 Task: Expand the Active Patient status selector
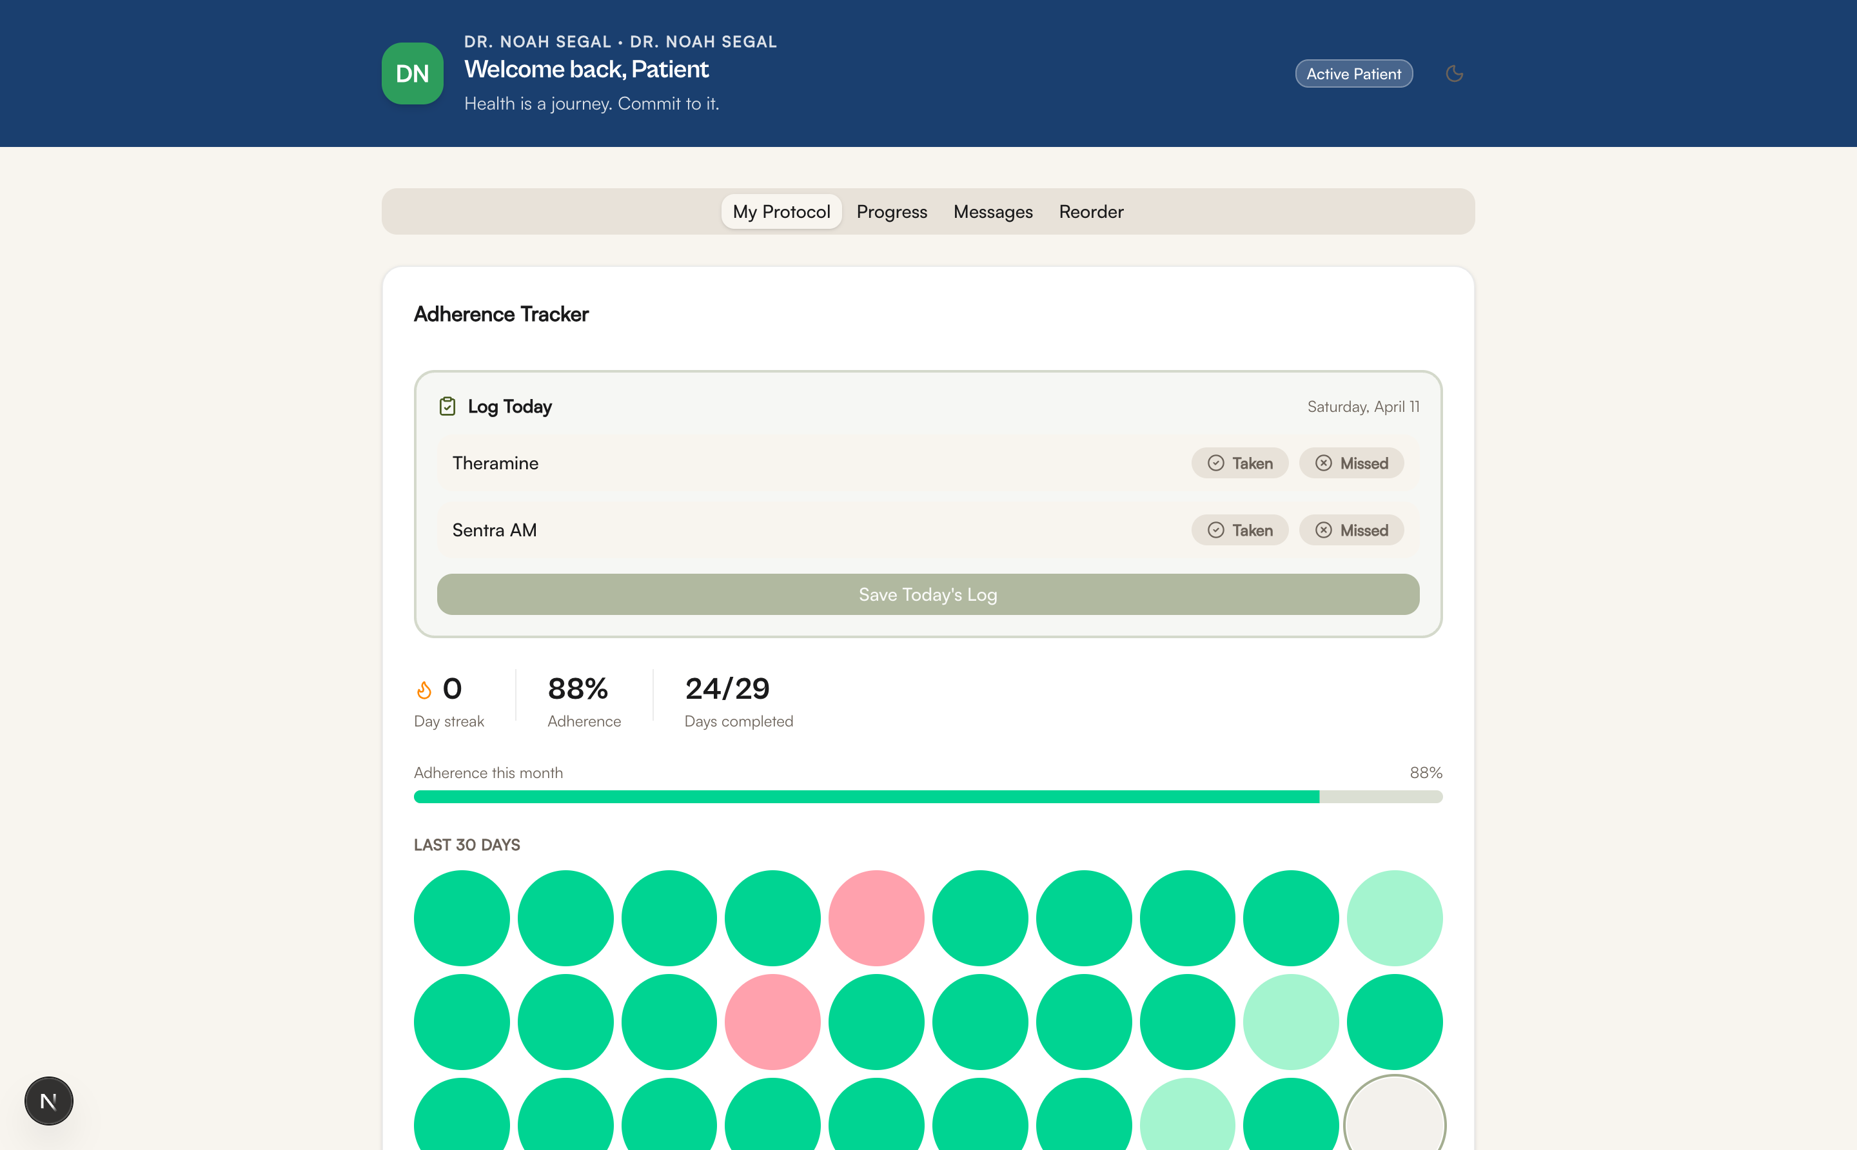[x=1353, y=73]
